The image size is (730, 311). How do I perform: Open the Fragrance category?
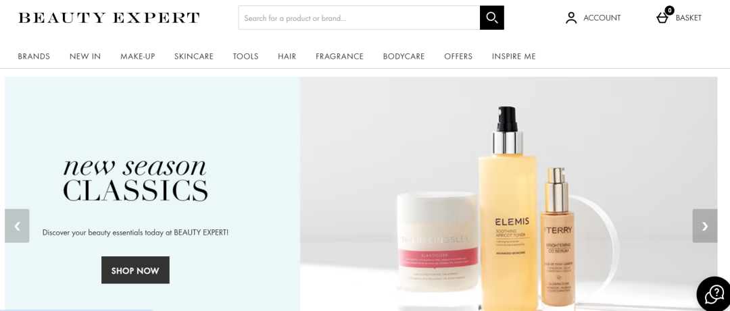pyautogui.click(x=339, y=56)
